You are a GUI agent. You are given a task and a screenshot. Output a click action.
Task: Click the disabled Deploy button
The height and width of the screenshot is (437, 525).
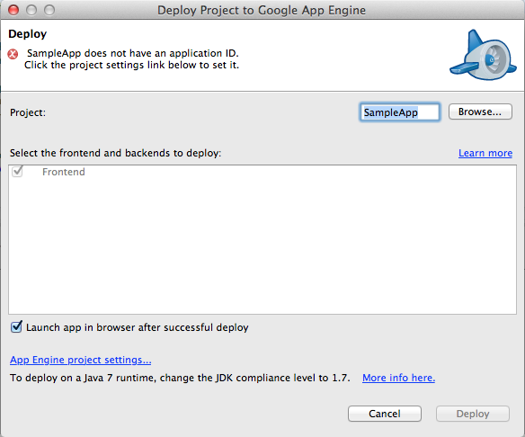(x=473, y=414)
